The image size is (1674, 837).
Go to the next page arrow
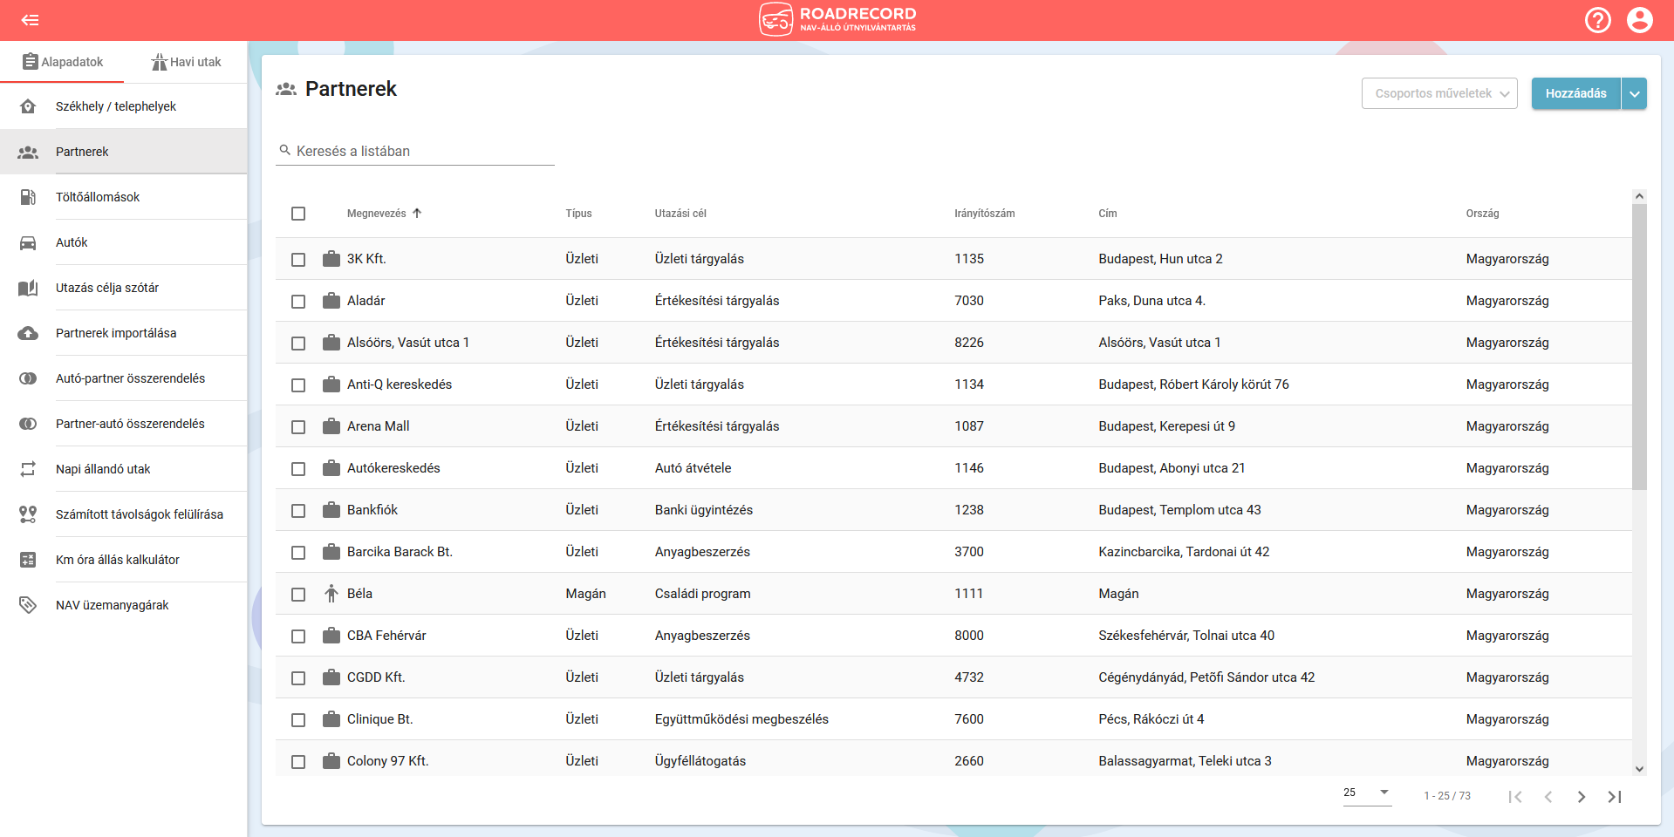coord(1582,796)
